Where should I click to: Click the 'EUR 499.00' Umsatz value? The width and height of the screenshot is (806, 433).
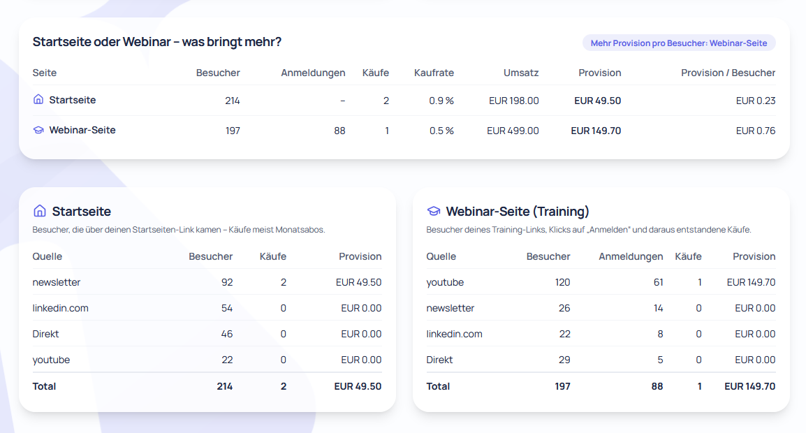coord(513,131)
